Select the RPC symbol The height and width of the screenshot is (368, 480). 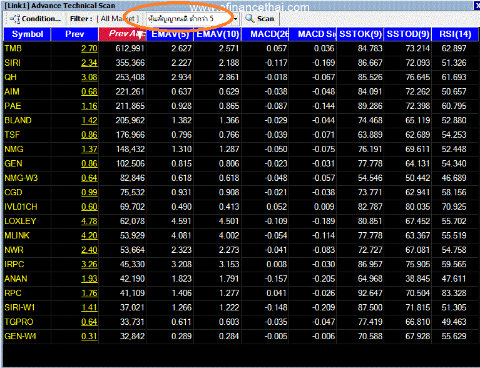13,293
